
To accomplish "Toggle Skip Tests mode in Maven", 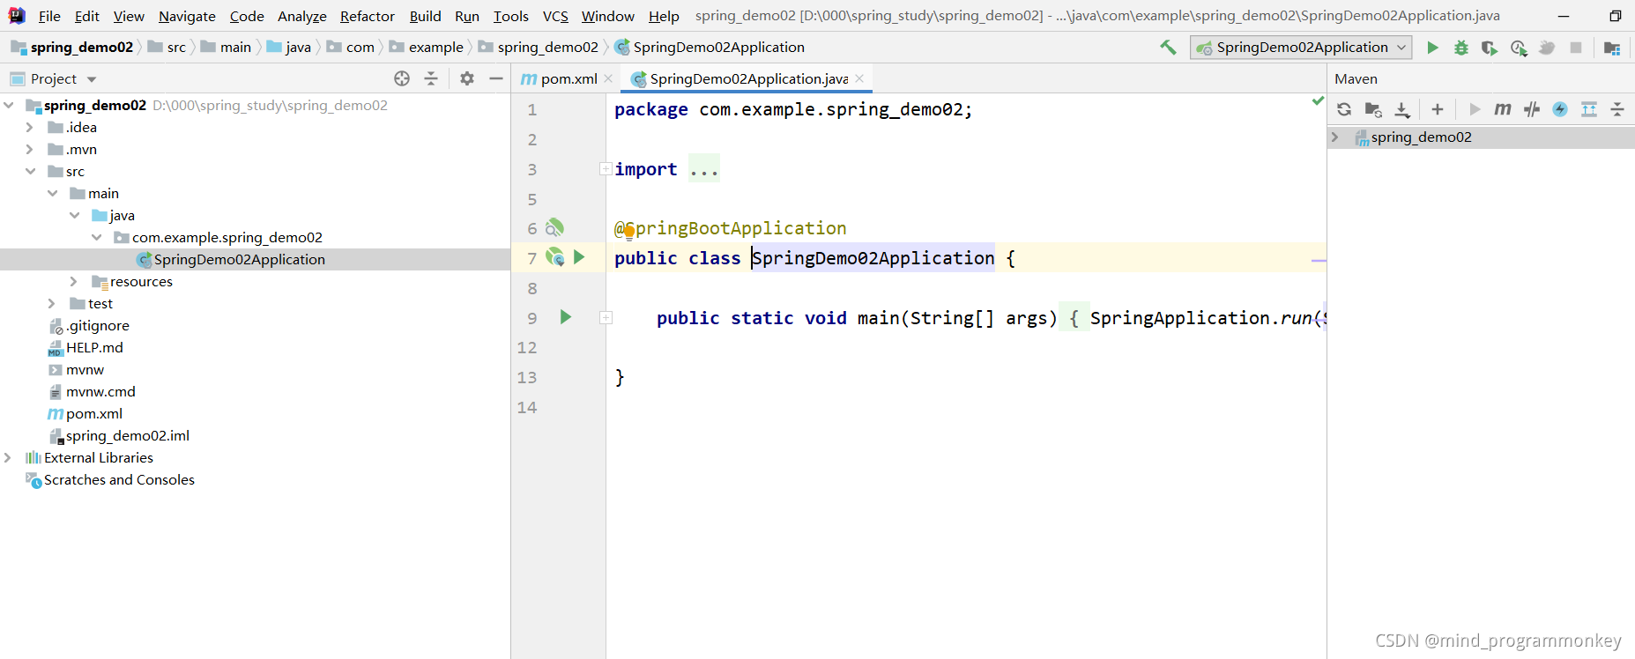I will pyautogui.click(x=1560, y=109).
